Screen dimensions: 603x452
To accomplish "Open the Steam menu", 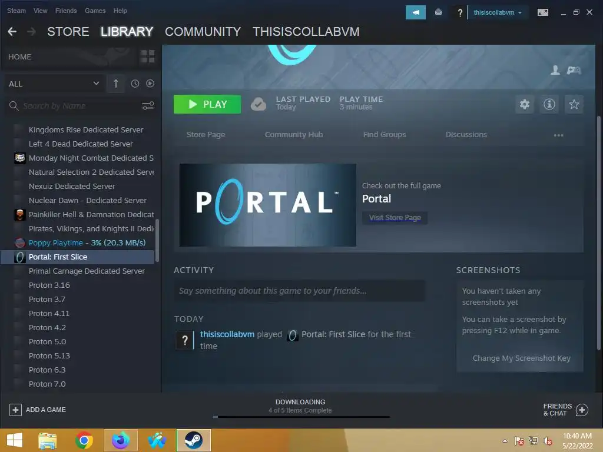I will coord(16,11).
